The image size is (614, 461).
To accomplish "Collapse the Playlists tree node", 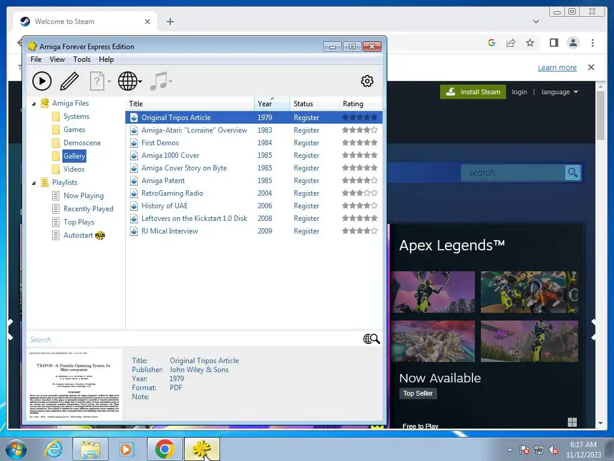I will click(x=34, y=182).
